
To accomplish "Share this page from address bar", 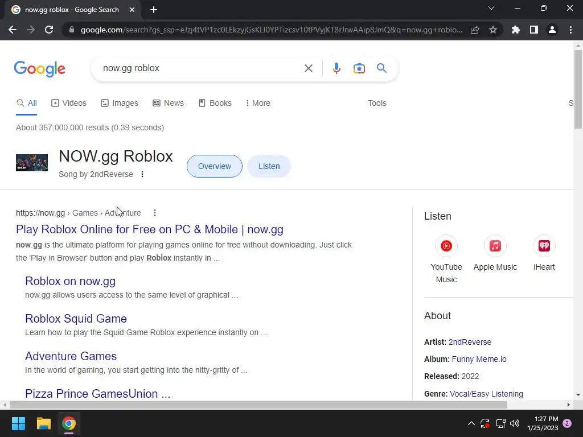I will coord(475,30).
